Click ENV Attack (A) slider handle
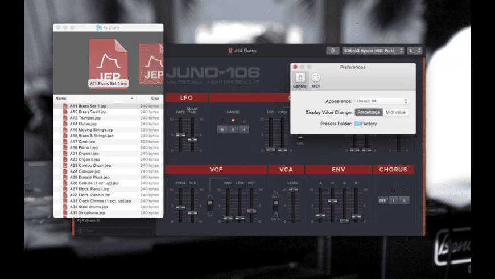 pyautogui.click(x=320, y=215)
